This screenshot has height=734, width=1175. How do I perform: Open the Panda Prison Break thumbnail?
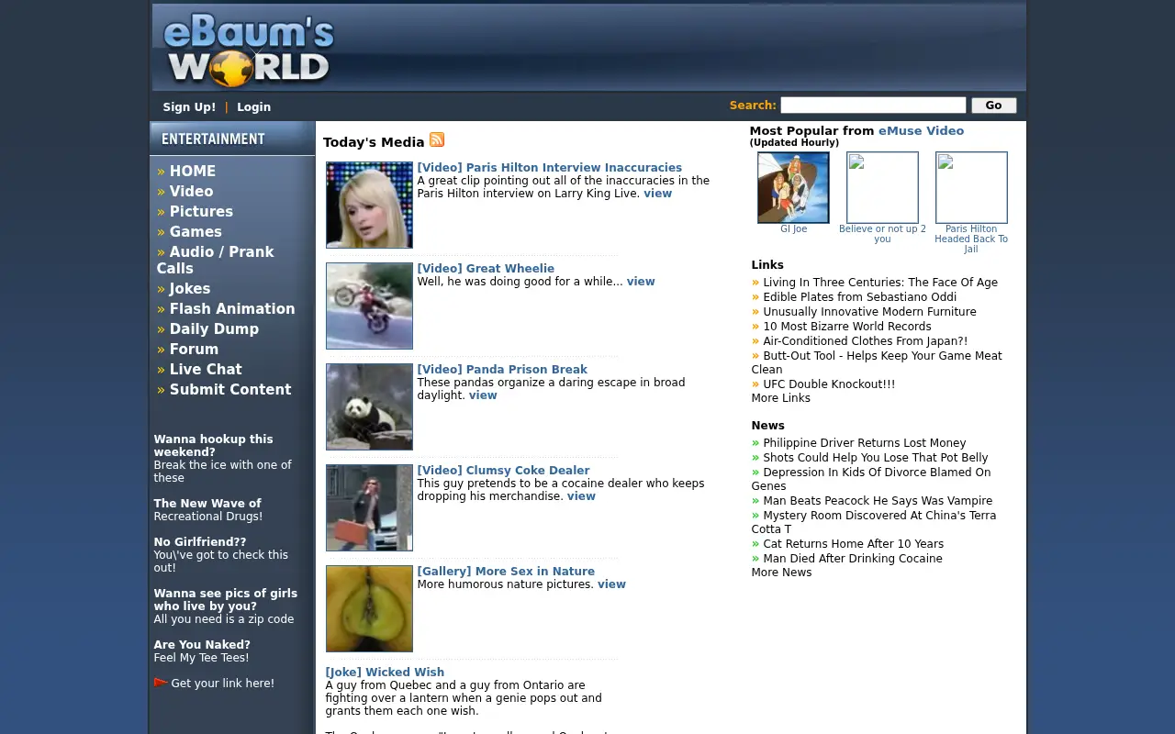tap(369, 406)
